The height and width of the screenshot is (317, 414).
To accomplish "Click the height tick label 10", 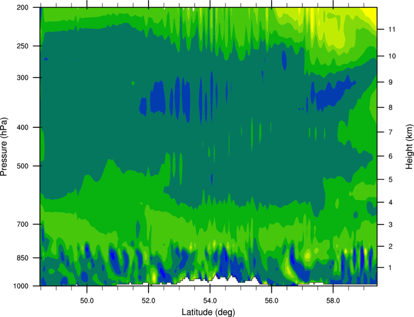I will (x=392, y=56).
